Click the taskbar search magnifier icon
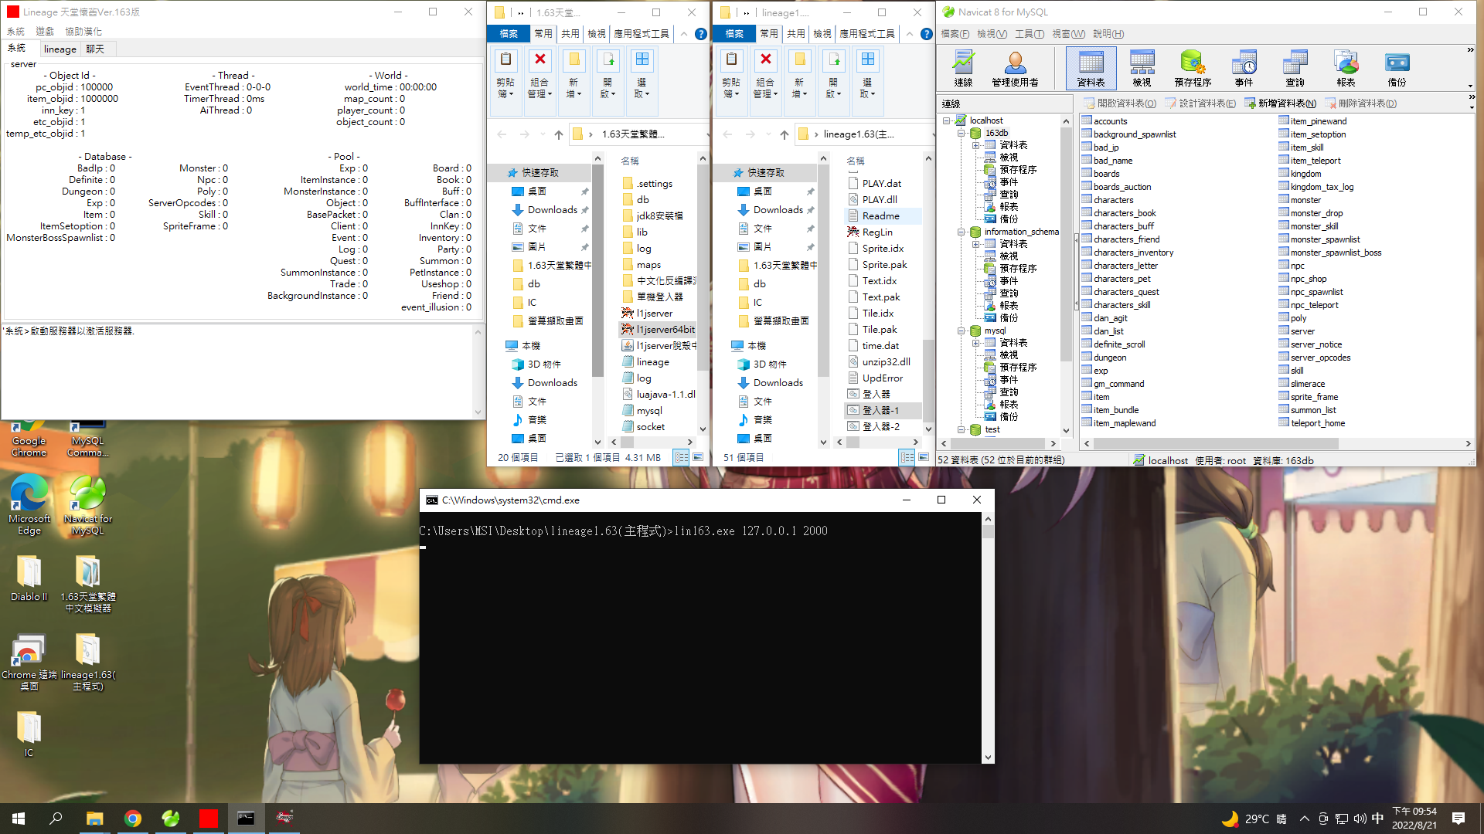The width and height of the screenshot is (1484, 834). (56, 819)
